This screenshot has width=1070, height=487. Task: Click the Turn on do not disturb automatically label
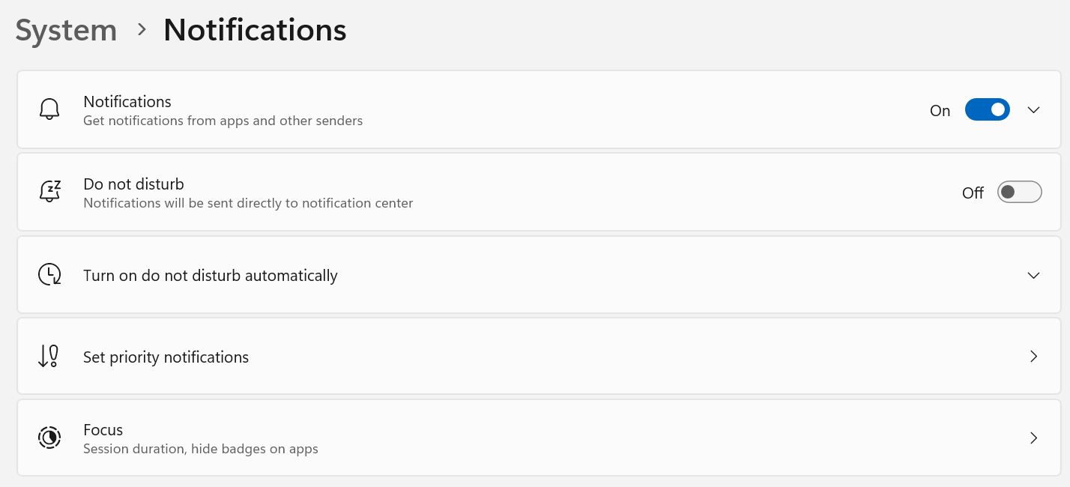click(x=210, y=276)
